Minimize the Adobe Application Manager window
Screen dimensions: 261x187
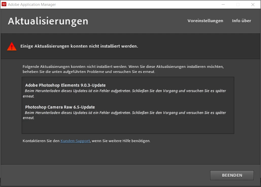223,5
